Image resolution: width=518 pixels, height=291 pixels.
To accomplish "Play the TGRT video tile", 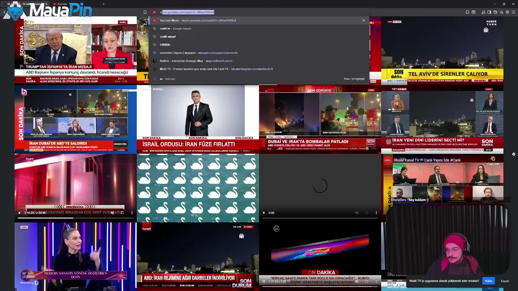I will [x=19, y=213].
